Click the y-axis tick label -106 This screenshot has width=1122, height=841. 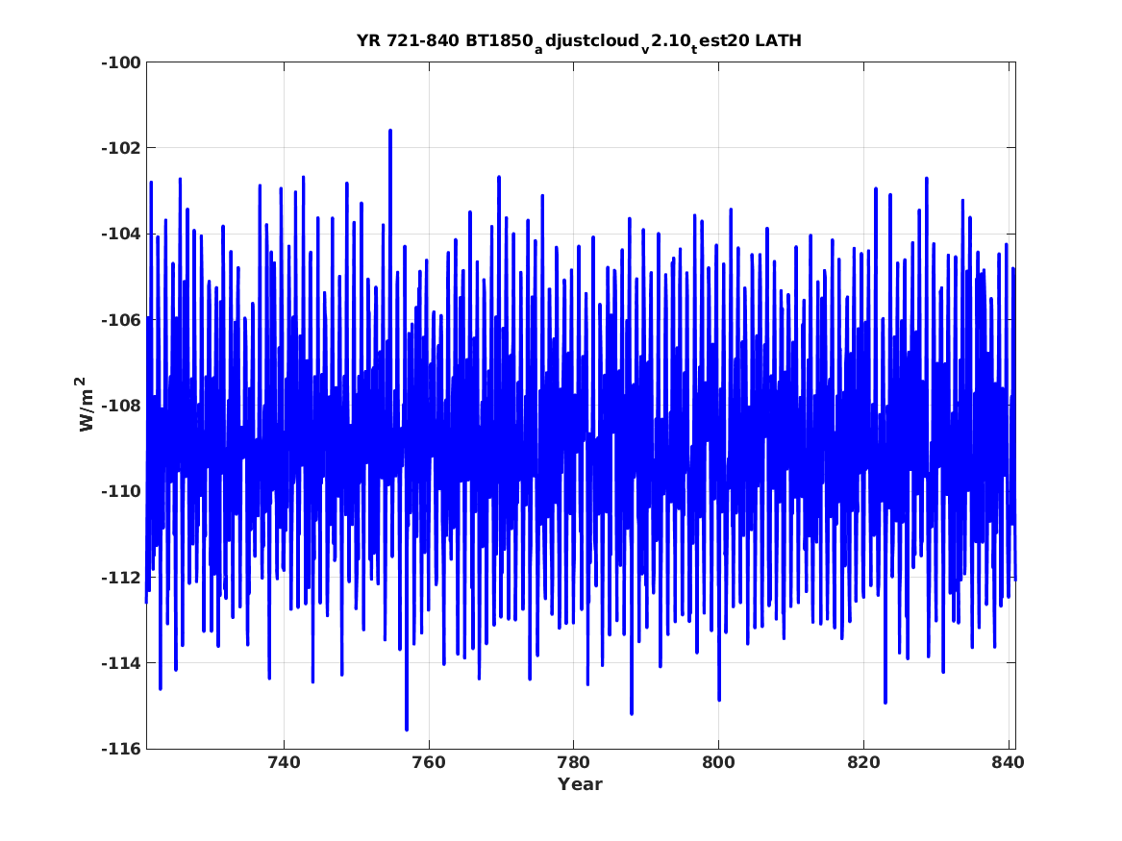(121, 320)
